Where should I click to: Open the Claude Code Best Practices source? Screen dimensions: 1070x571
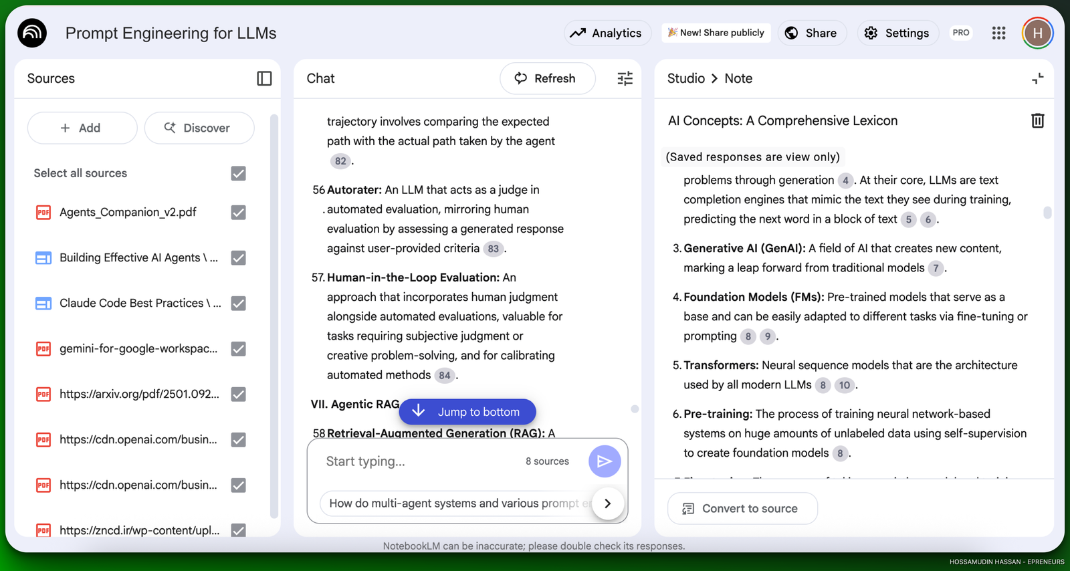[140, 303]
